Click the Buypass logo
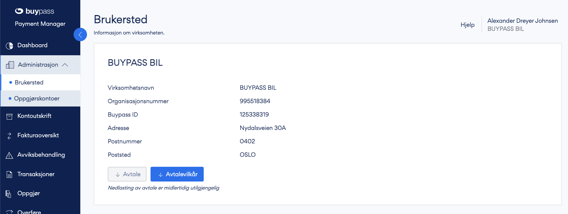 [x=34, y=11]
